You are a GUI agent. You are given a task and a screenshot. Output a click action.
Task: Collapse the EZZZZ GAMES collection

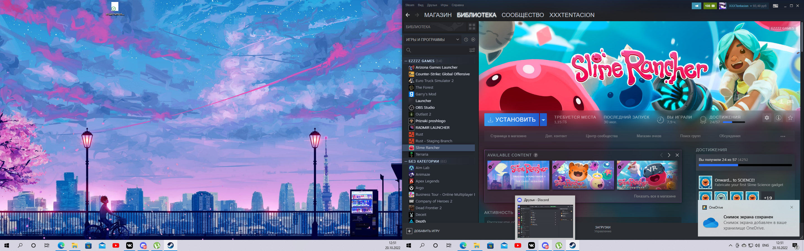(406, 61)
